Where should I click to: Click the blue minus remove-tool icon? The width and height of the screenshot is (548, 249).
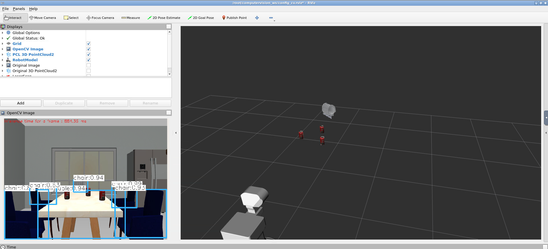point(271,18)
